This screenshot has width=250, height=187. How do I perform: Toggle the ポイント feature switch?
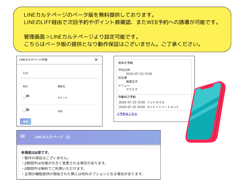pos(26,96)
